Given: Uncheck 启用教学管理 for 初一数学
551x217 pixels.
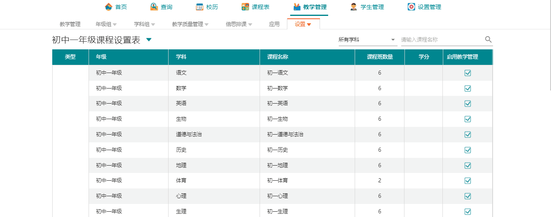Looking at the screenshot, I should point(468,89).
